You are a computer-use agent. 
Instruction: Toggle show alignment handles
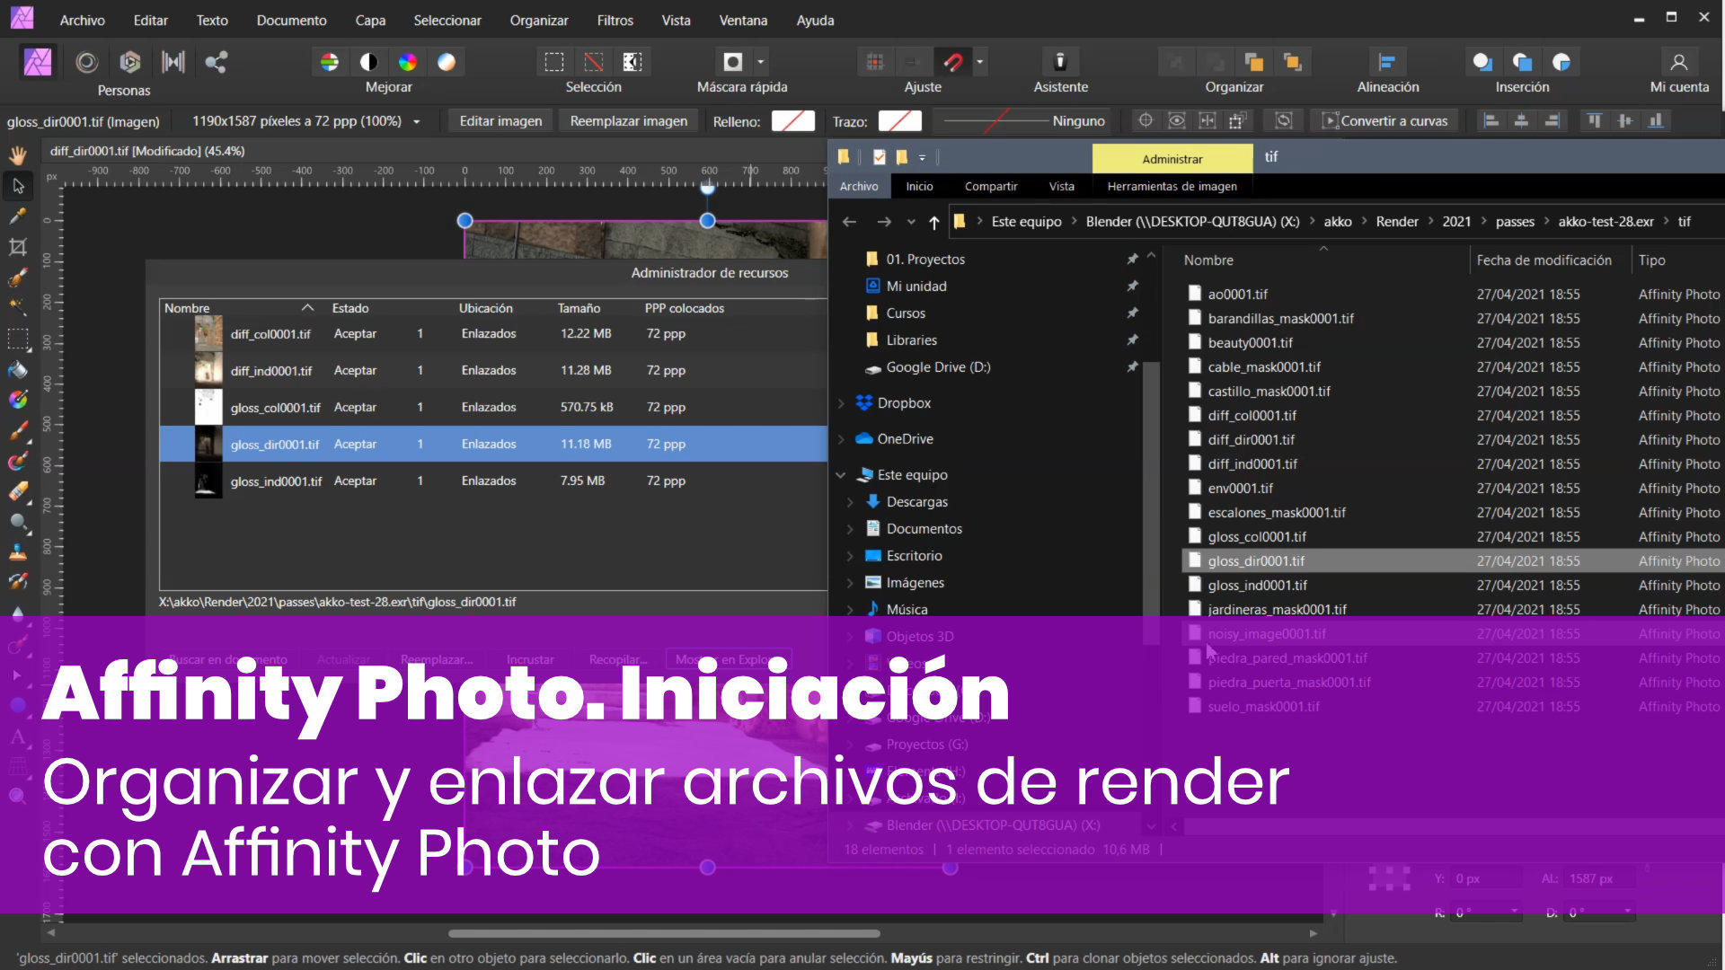1207,120
